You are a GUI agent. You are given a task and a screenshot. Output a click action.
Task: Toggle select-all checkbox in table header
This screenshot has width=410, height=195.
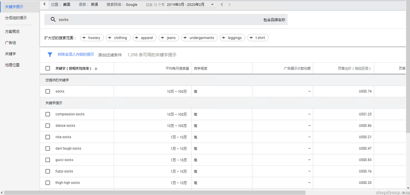click(x=48, y=68)
